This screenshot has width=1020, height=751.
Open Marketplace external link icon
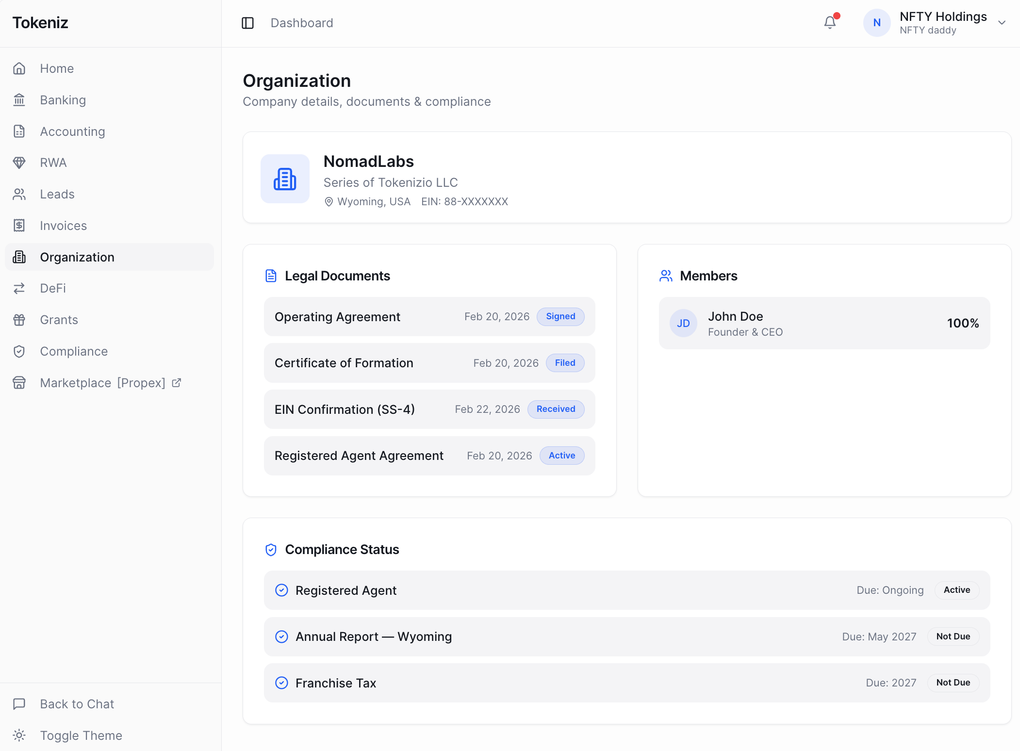pos(177,383)
